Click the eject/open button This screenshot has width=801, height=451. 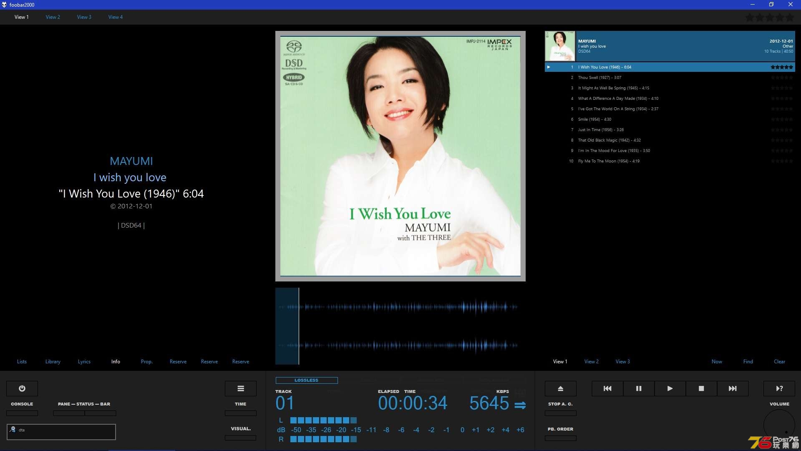pos(561,388)
